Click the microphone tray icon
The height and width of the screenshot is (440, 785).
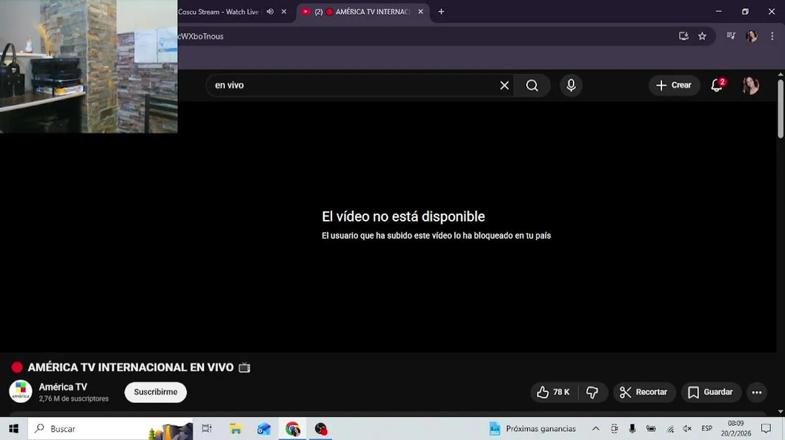tap(633, 429)
